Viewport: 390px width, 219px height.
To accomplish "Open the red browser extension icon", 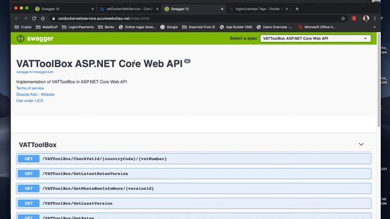I will (354, 18).
